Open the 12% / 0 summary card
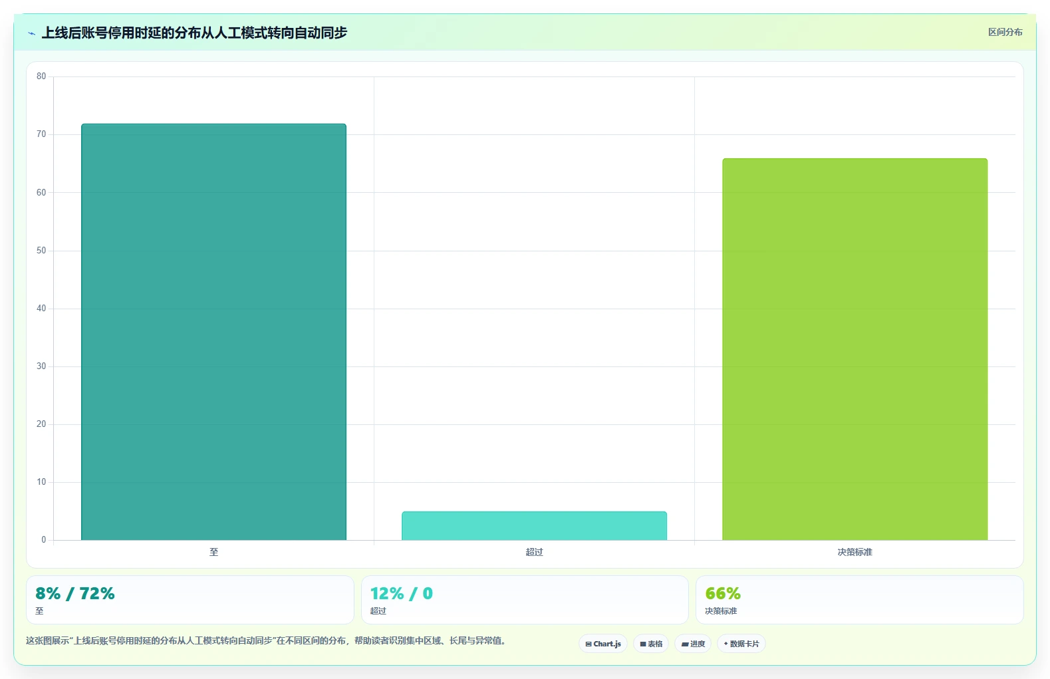Screen dimensions: 1050x679 [525, 600]
